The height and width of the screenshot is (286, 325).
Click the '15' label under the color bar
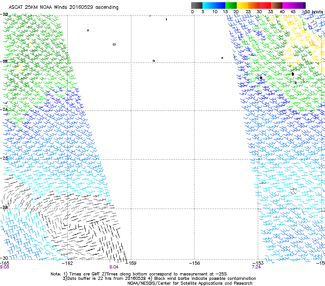[225, 12]
